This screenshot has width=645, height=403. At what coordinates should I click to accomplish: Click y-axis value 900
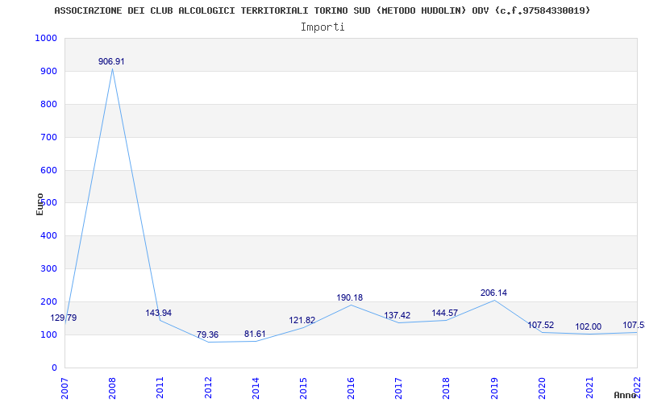(48, 71)
